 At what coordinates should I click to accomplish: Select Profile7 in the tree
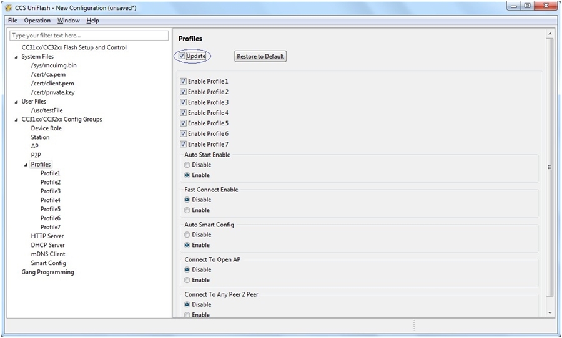pyautogui.click(x=50, y=226)
